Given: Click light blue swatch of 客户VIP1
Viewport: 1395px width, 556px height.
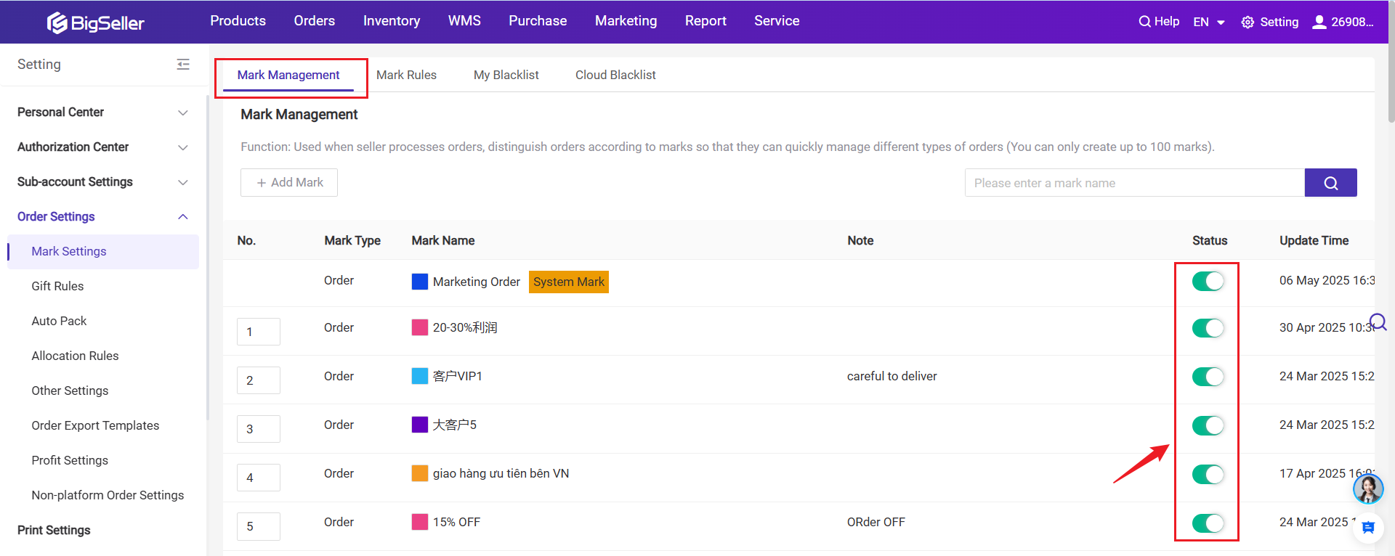Looking at the screenshot, I should pos(420,376).
